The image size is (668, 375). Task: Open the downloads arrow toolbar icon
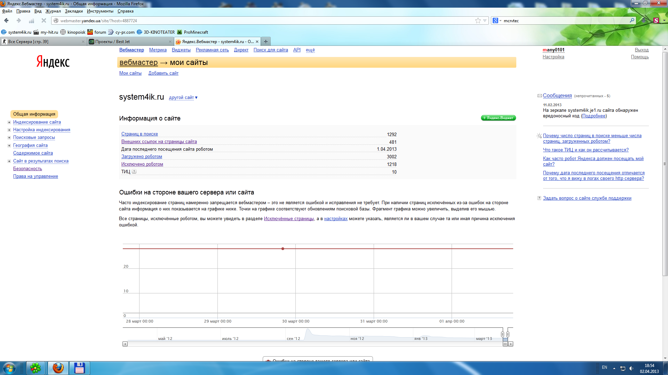click(x=644, y=20)
